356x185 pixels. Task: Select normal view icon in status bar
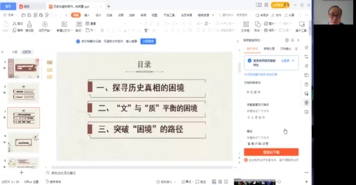[214, 182]
